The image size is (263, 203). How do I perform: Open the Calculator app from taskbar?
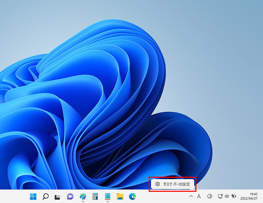[95, 196]
